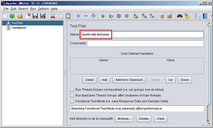Click the Name input field
213x128 pixels.
point(142,35)
